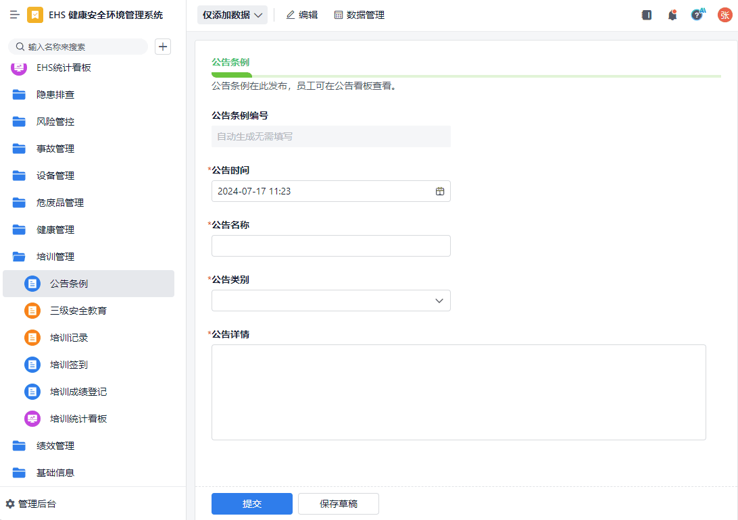Expand the 绩效管理 folder
The image size is (738, 520).
(89, 446)
